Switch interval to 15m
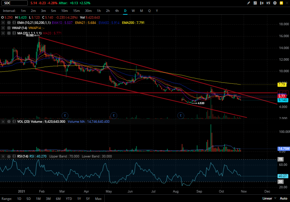Screen dimensions: 290x202 tap(77, 11)
